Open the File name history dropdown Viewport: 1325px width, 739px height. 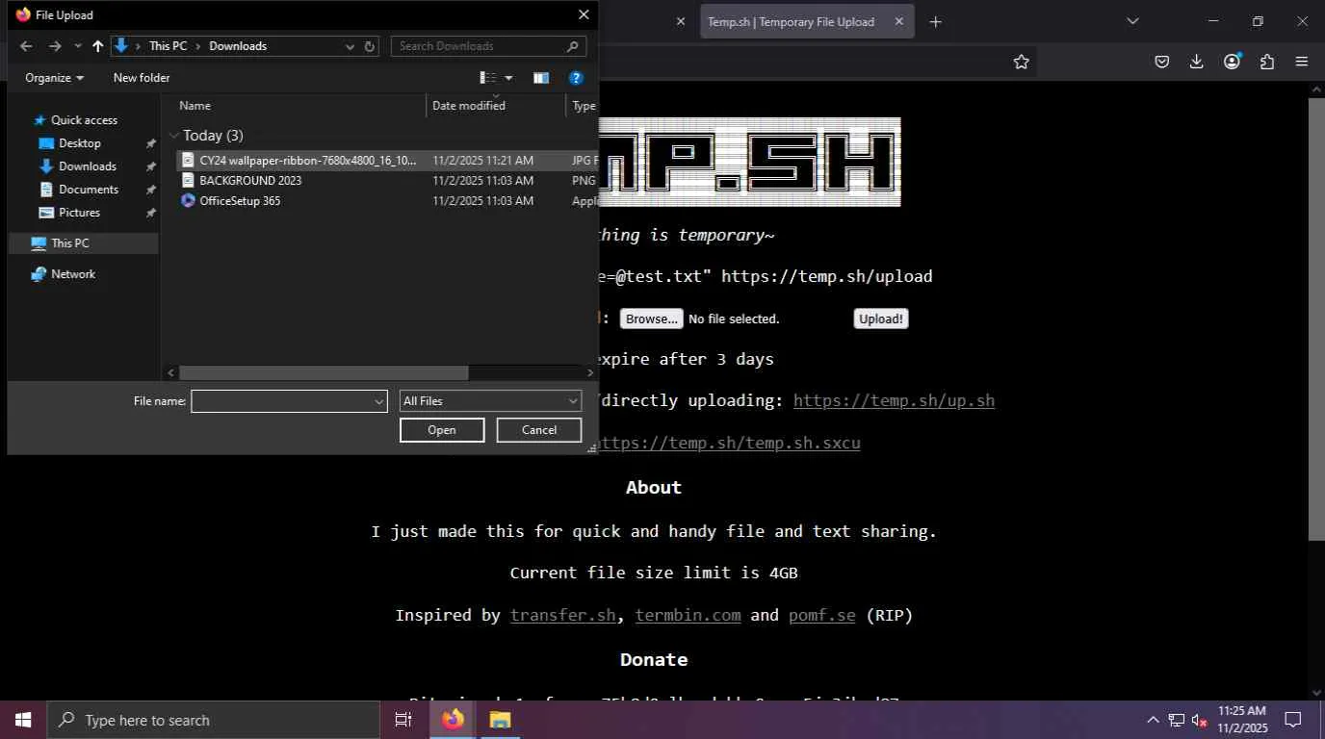tap(379, 401)
